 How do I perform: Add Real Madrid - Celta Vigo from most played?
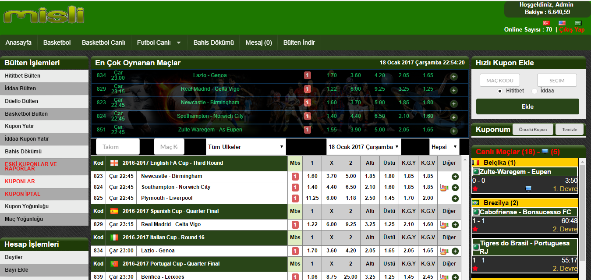(454, 90)
